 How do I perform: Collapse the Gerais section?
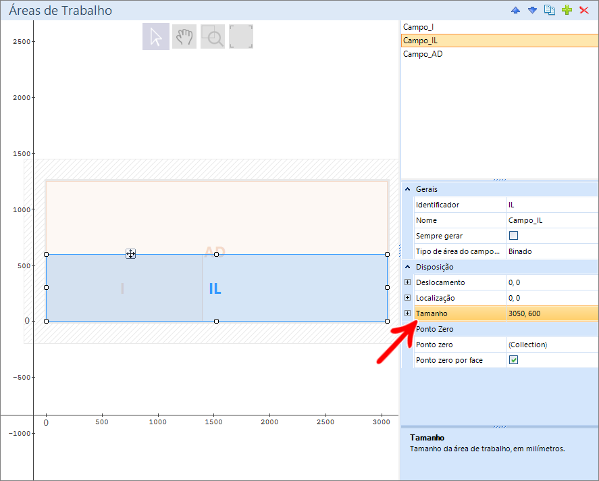408,189
